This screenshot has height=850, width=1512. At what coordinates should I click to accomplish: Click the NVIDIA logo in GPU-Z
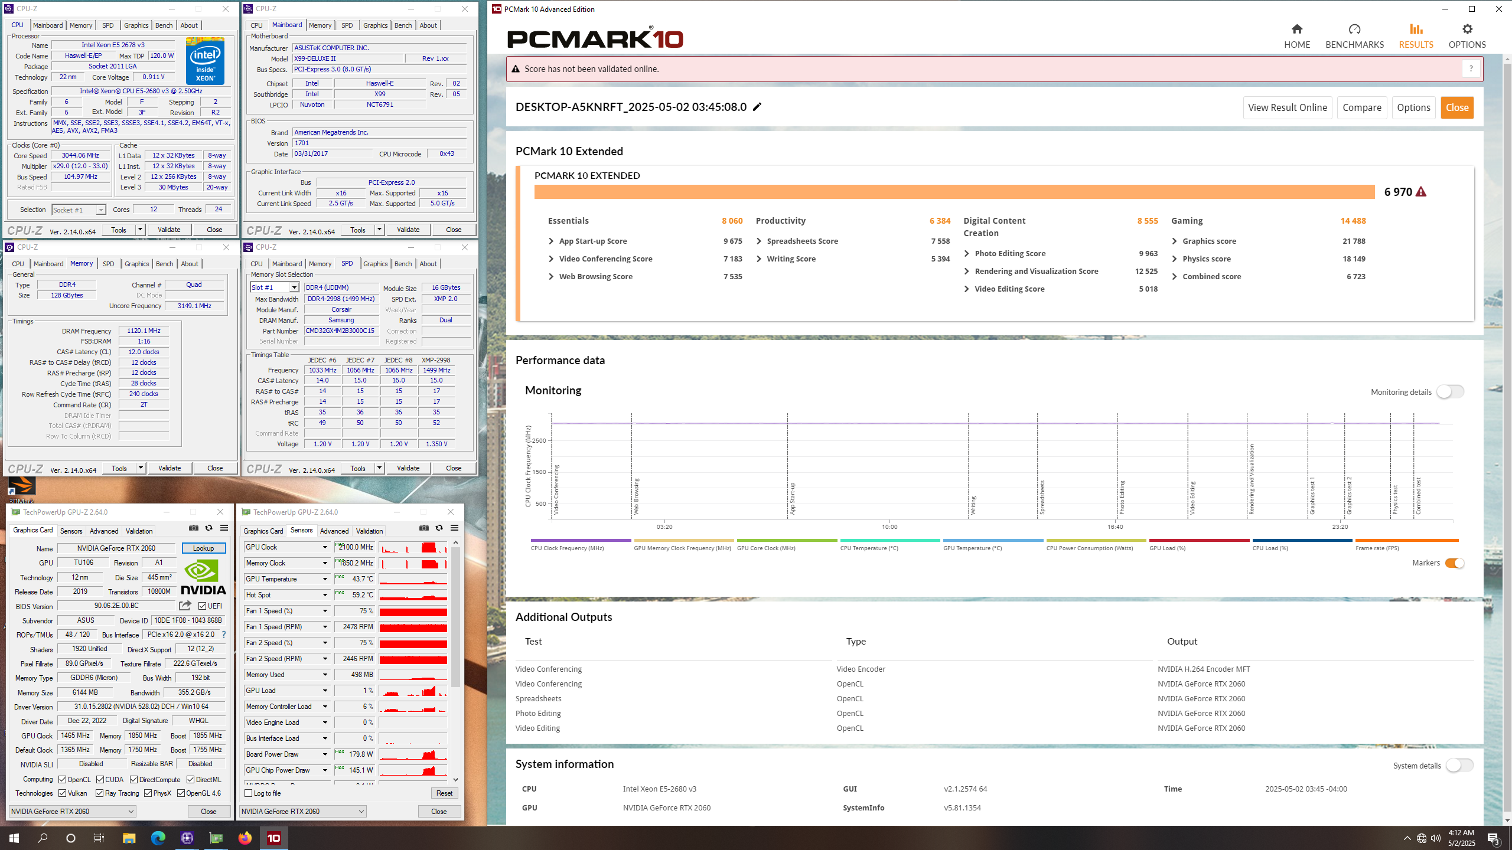tap(203, 577)
